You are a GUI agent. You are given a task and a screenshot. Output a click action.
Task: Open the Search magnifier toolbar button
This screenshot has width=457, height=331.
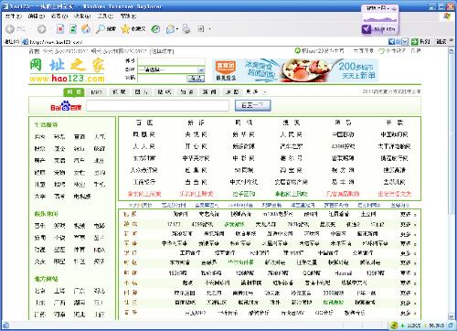(x=106, y=29)
